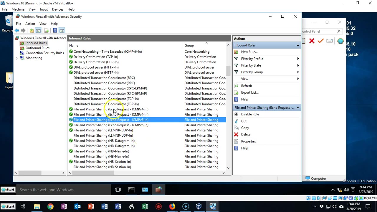Image resolution: width=377 pixels, height=212 pixels.
Task: Click Search the web and Windows box
Action: tap(64, 190)
